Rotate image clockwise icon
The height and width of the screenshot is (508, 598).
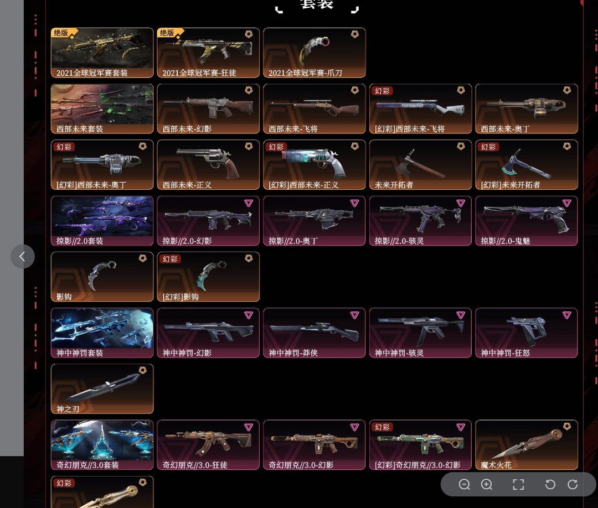coord(573,484)
